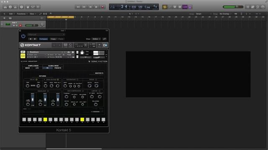Image resolution: width=268 pixels, height=150 pixels.
Task: Go to beginning with transport button
Action: (90, 7)
